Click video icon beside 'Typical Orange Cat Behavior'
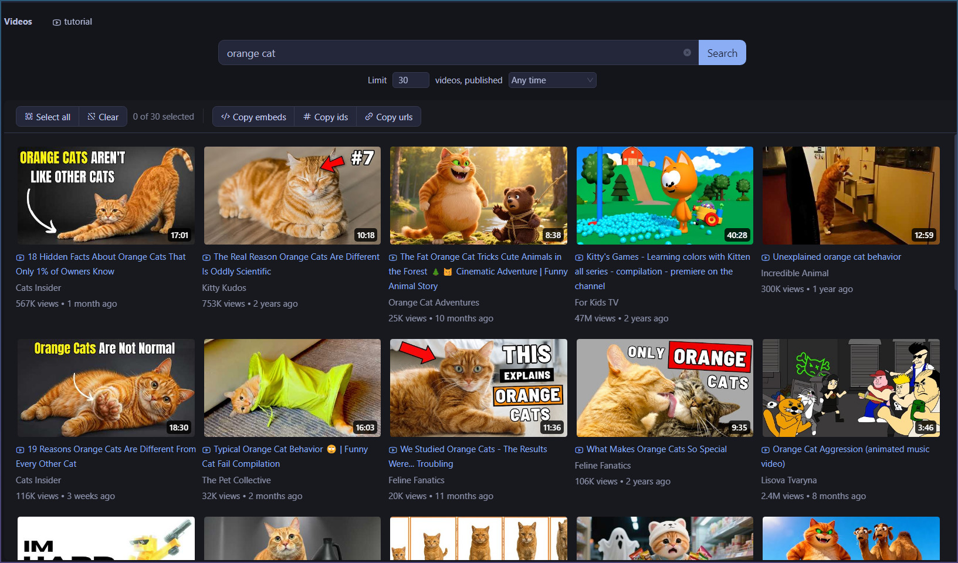The height and width of the screenshot is (563, 958). (x=207, y=450)
